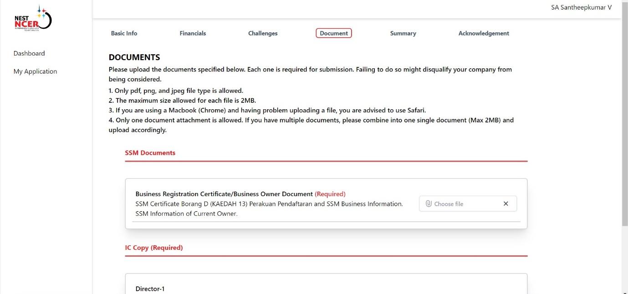Switch to the Basic Info tab

124,33
